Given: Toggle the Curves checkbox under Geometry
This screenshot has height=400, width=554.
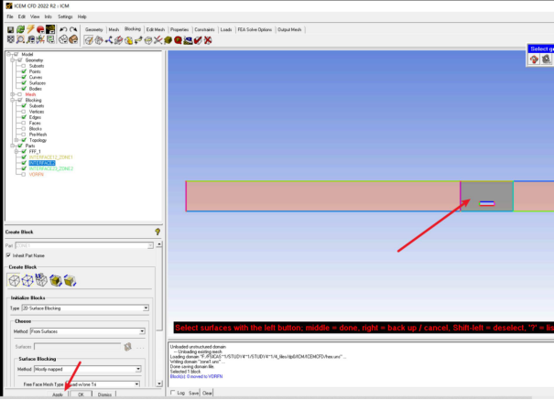Looking at the screenshot, I should coord(24,77).
